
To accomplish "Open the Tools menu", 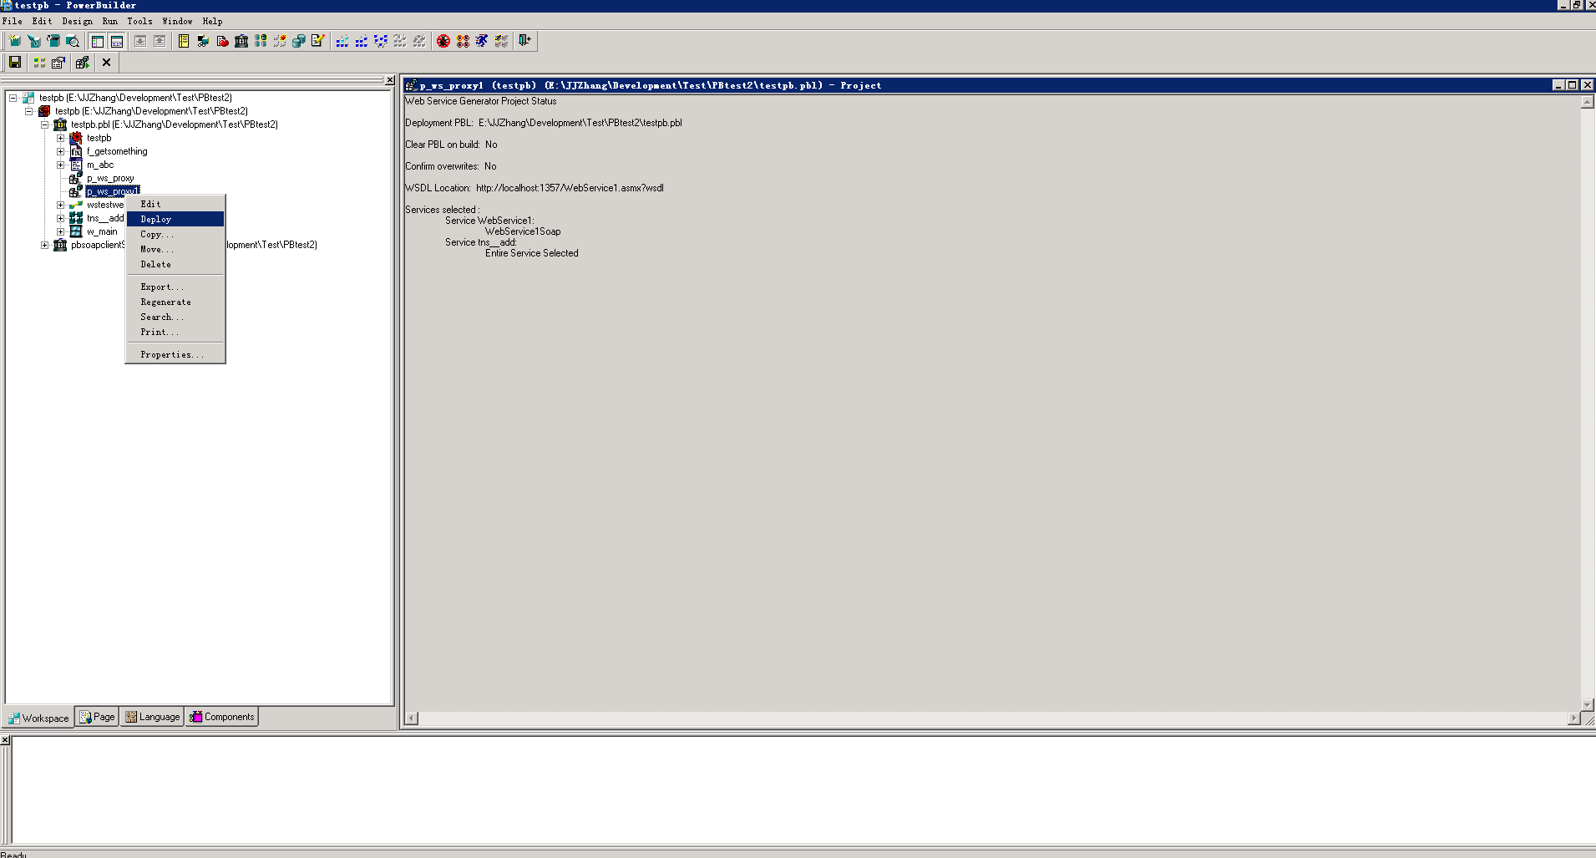I will click(139, 21).
